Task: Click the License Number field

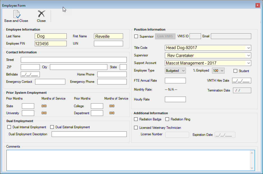Action: pos(177,135)
